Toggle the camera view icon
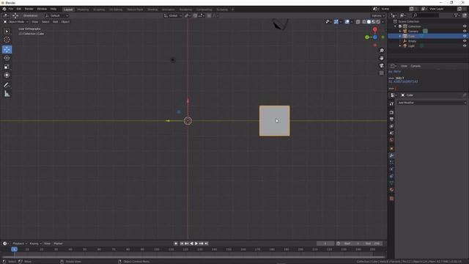Image resolution: width=469 pixels, height=264 pixels. (381, 65)
